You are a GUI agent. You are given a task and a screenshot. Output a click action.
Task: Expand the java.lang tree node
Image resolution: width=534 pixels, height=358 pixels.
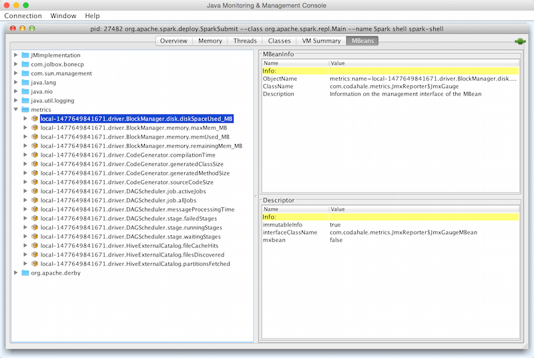pos(16,83)
